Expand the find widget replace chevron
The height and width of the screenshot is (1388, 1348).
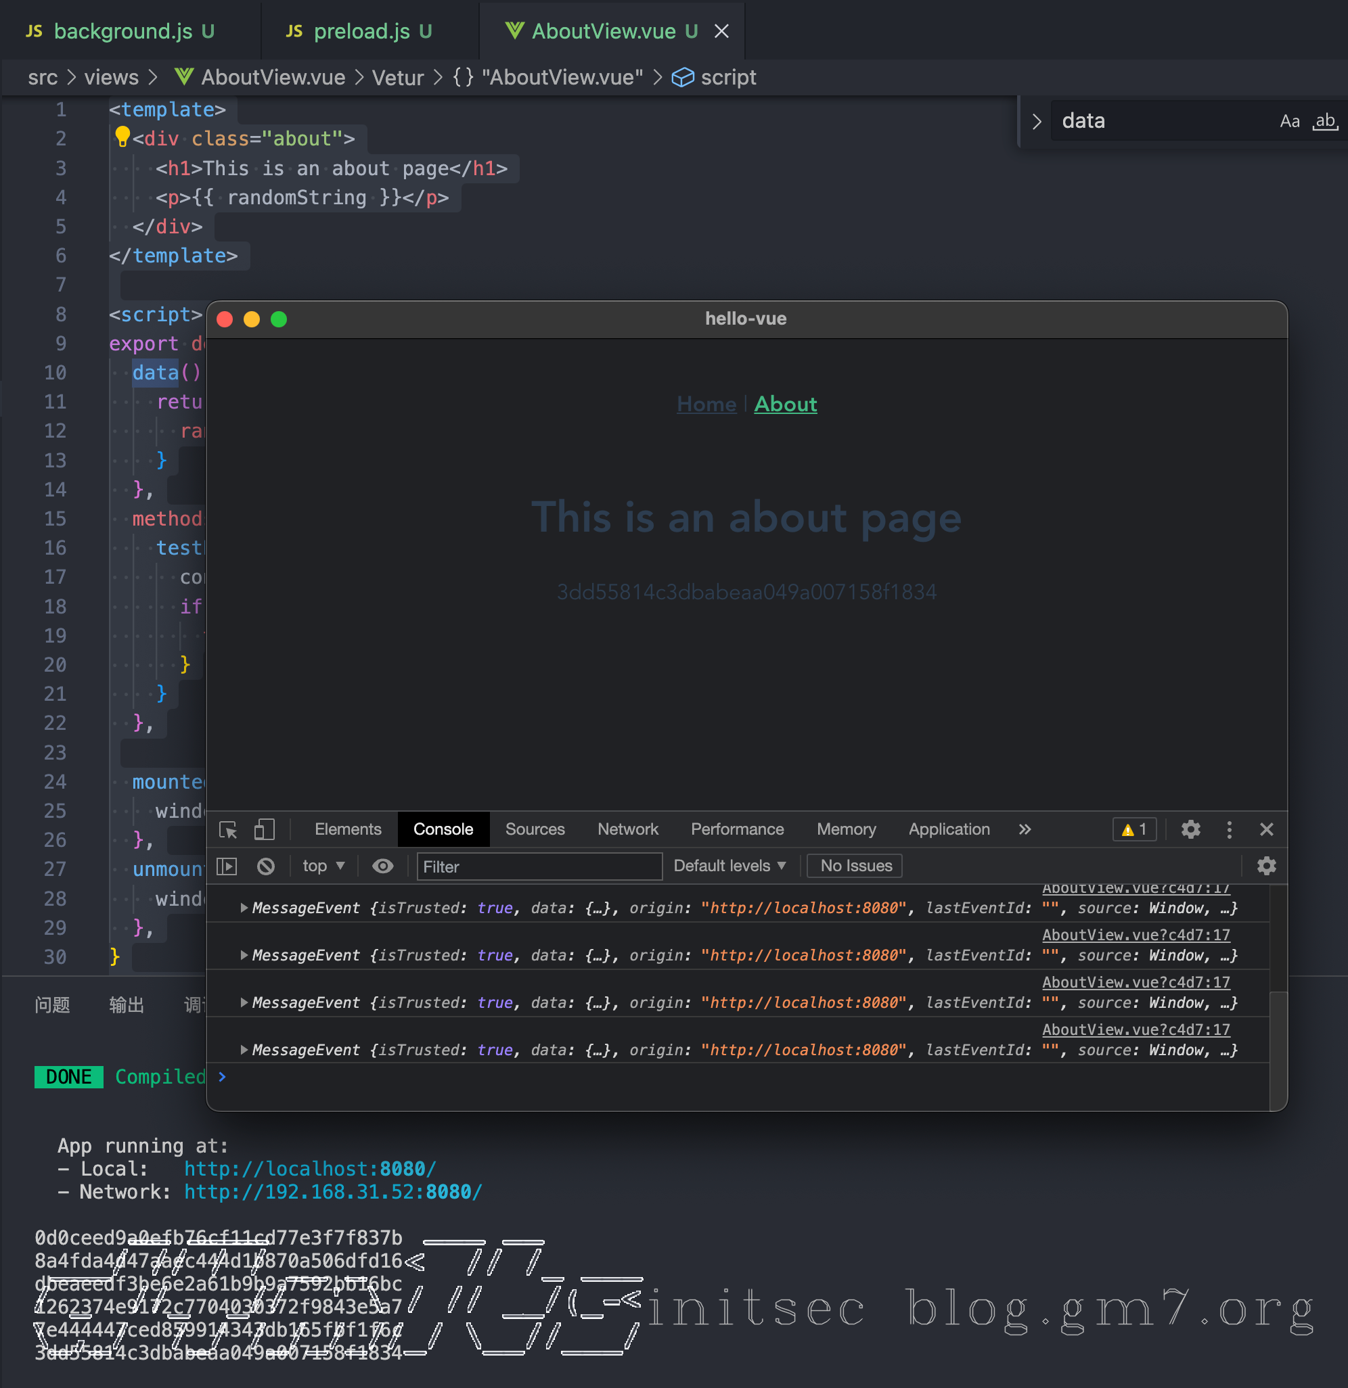(x=1036, y=121)
